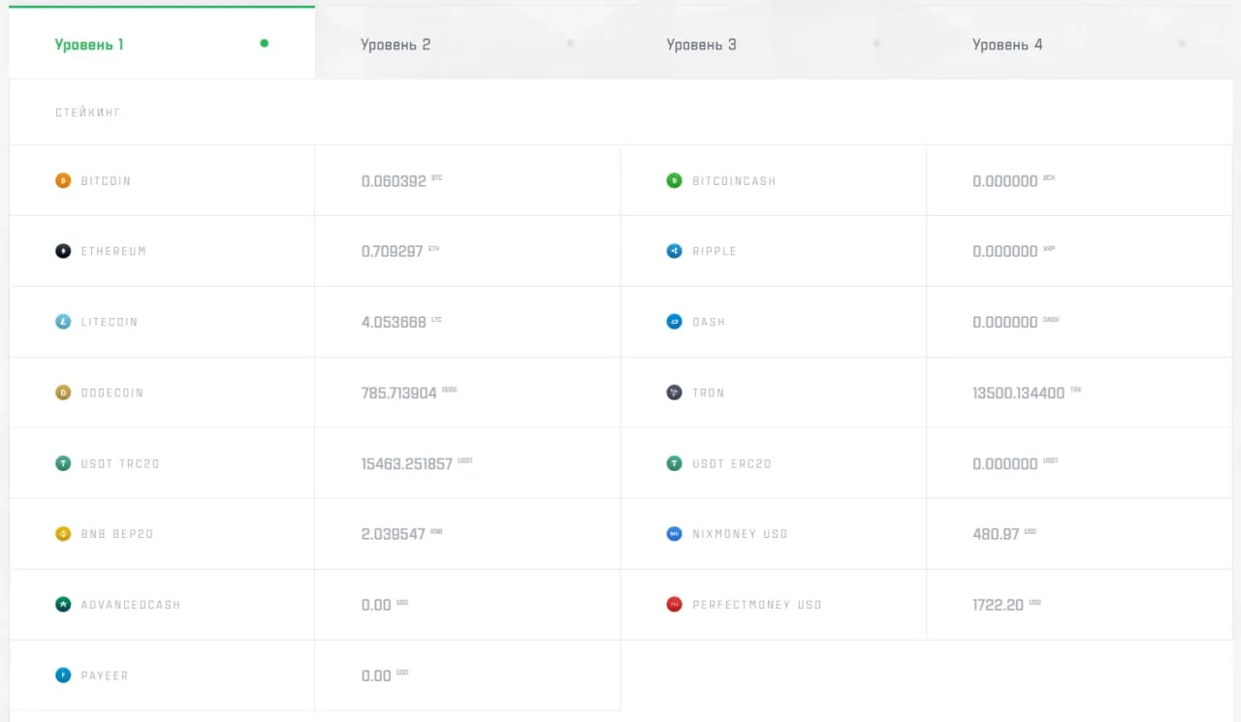1241x722 pixels.
Task: Select the LITECOIN label
Action: (x=110, y=322)
